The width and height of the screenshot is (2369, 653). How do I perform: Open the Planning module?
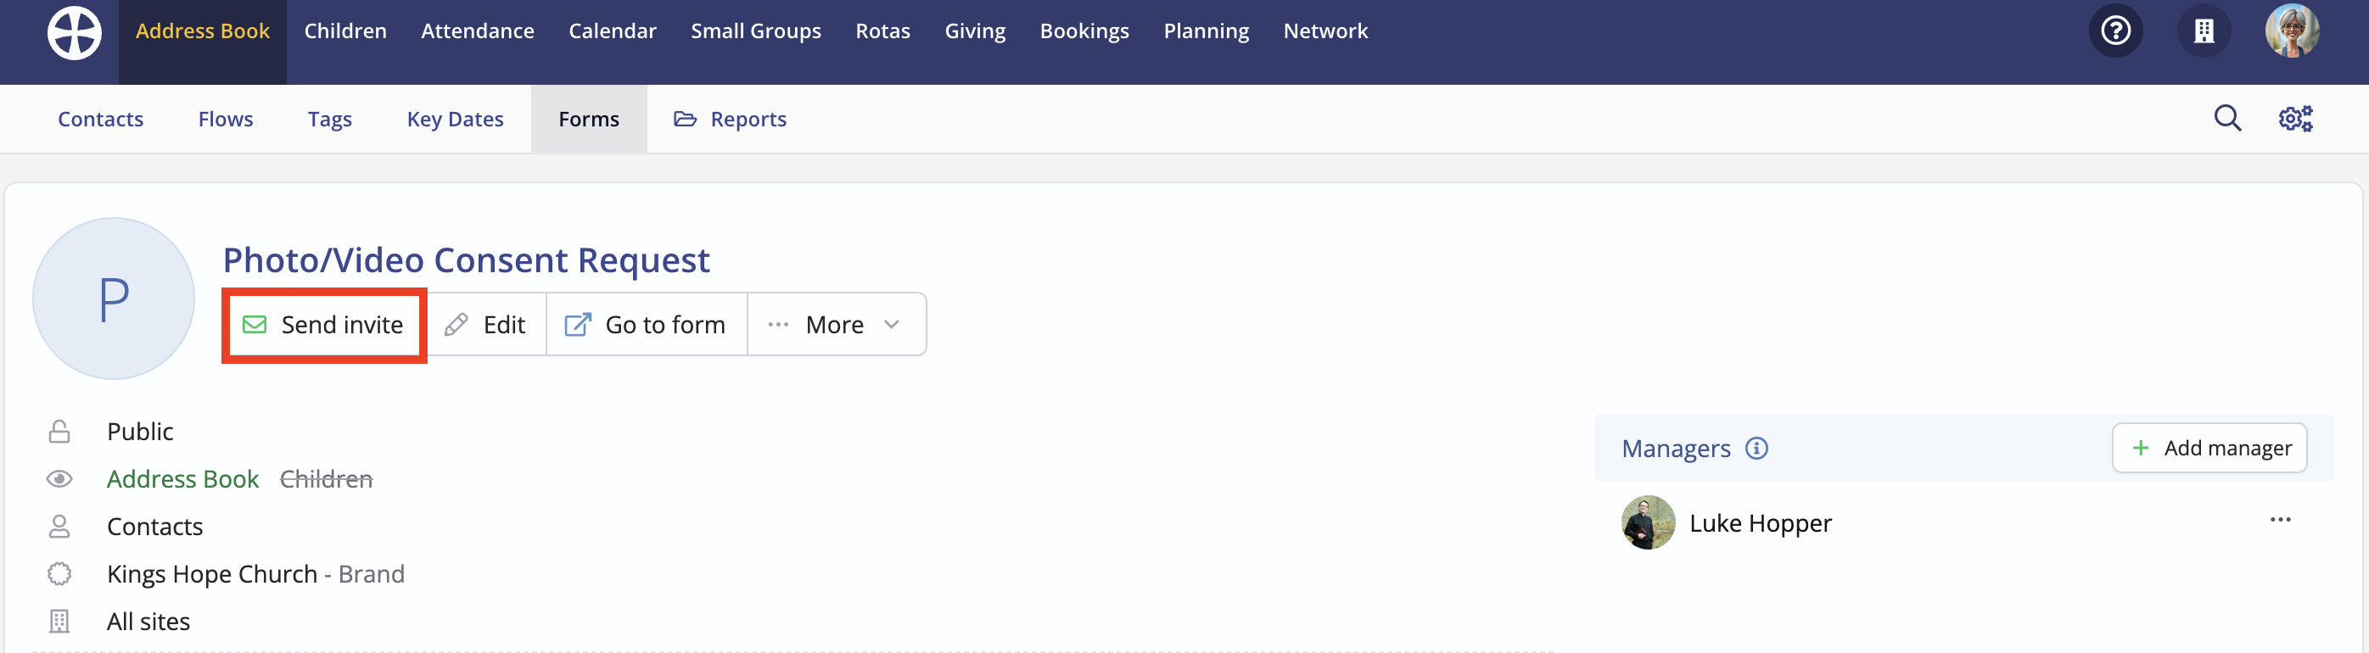[1206, 31]
